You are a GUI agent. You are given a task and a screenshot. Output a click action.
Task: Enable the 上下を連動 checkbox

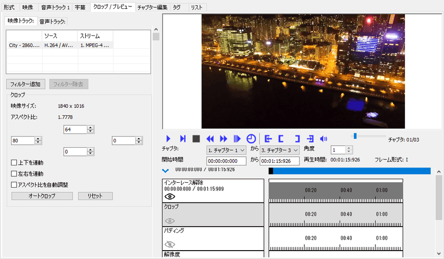[14, 162]
